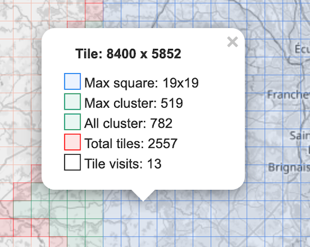The image size is (310, 247).
Task: Select the green Max cluster swatch
Action: [x=73, y=102]
